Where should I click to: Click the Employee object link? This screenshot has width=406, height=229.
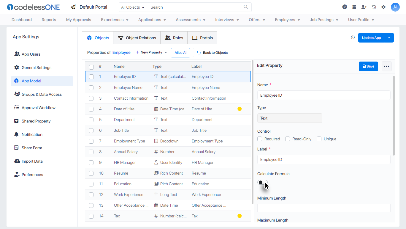click(x=121, y=52)
